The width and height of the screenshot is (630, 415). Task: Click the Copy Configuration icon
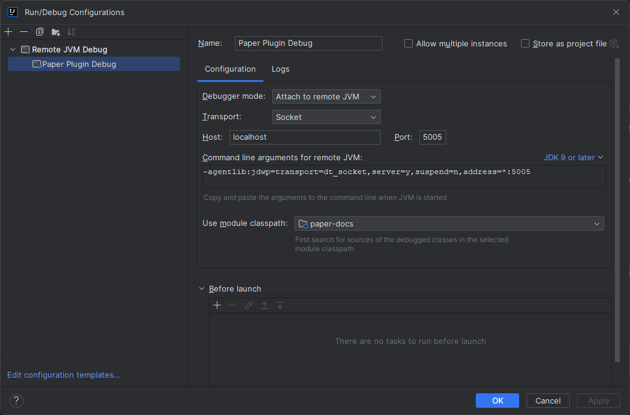tap(40, 32)
